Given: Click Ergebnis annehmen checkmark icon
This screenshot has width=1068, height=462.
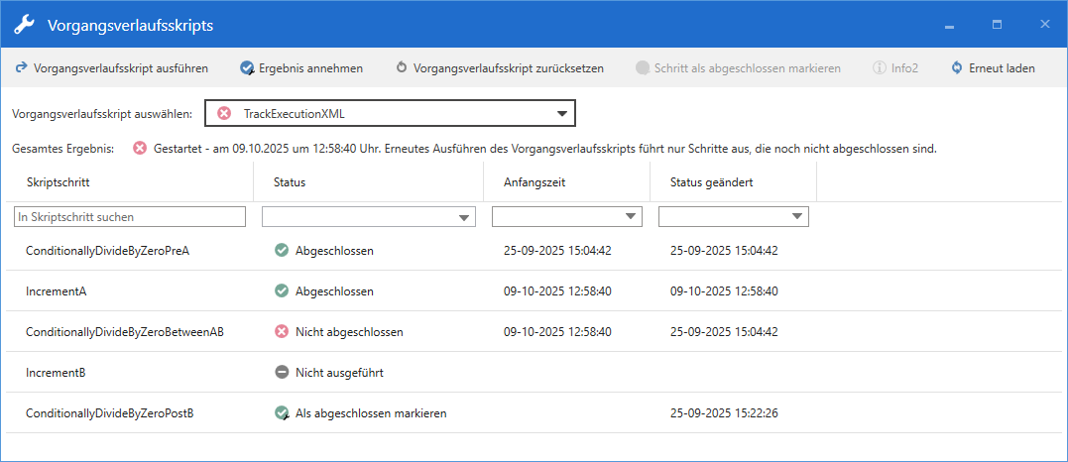Looking at the screenshot, I should [x=247, y=68].
